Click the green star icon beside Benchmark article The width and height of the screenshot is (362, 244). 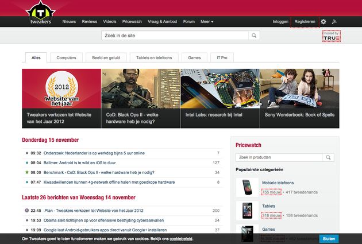click(x=27, y=172)
